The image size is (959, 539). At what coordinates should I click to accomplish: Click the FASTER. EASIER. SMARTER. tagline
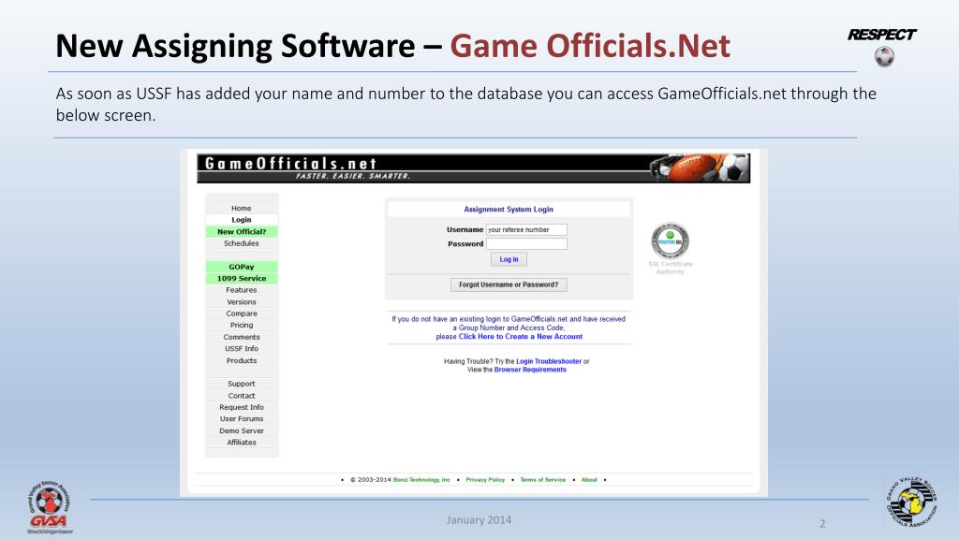[x=353, y=176]
